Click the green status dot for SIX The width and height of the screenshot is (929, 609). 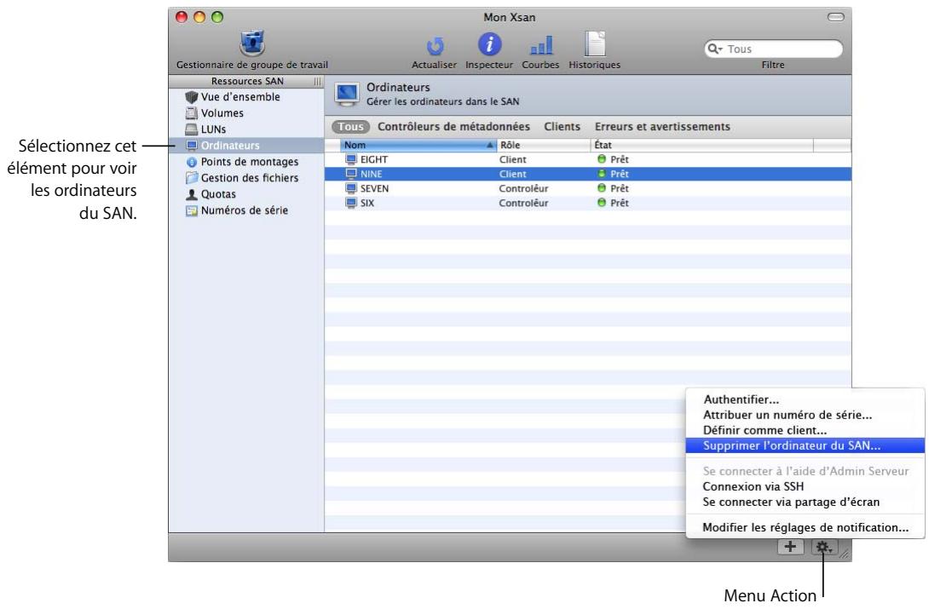(602, 203)
